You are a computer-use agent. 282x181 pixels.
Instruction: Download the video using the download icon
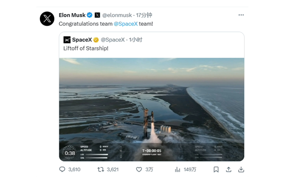pyautogui.click(x=241, y=169)
